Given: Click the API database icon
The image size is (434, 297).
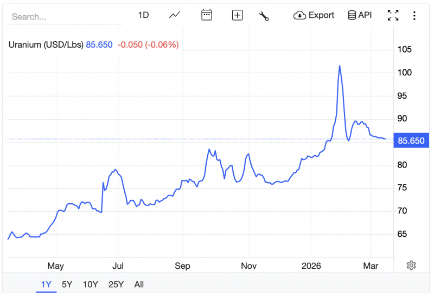Looking at the screenshot, I should point(352,15).
